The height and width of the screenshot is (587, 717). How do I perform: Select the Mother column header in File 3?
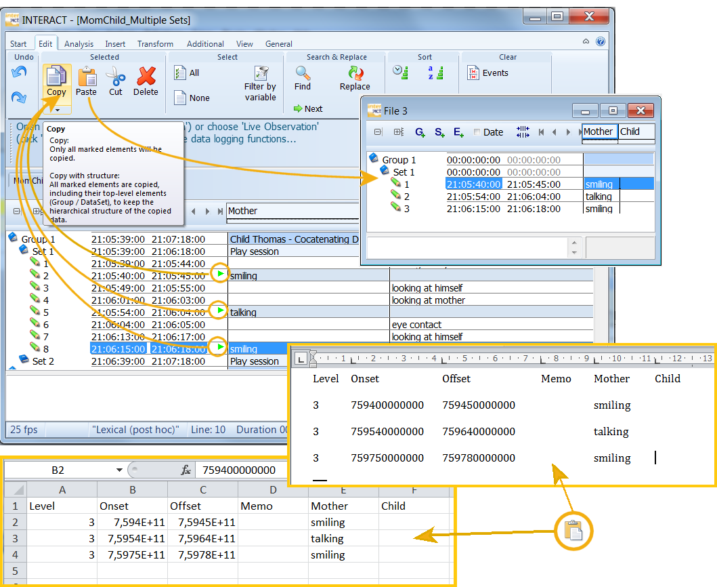(599, 131)
